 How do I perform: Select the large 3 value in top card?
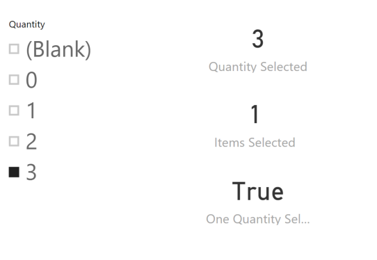pyautogui.click(x=258, y=39)
